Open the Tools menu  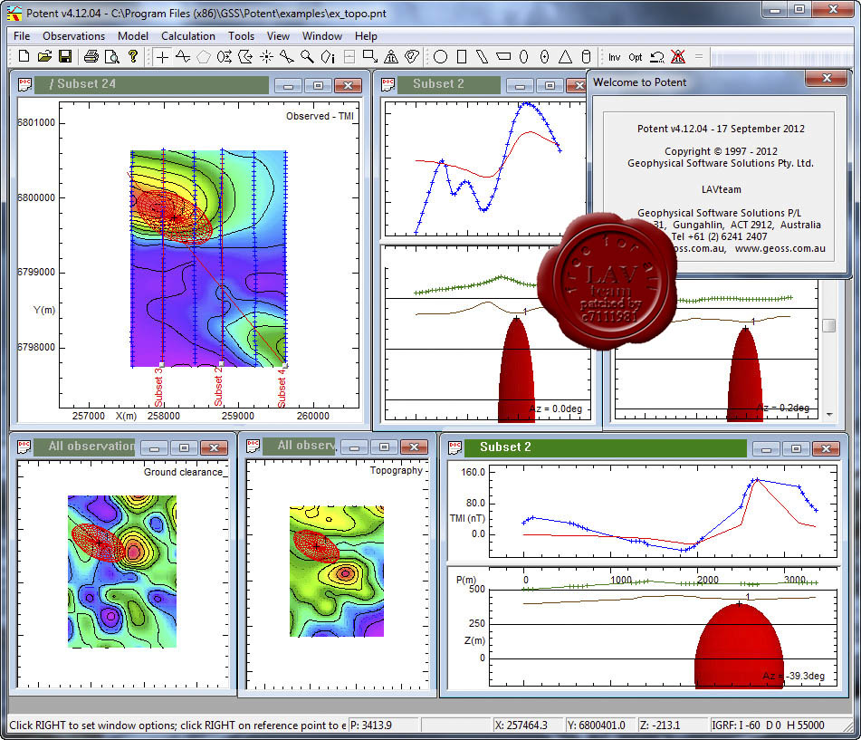click(241, 35)
